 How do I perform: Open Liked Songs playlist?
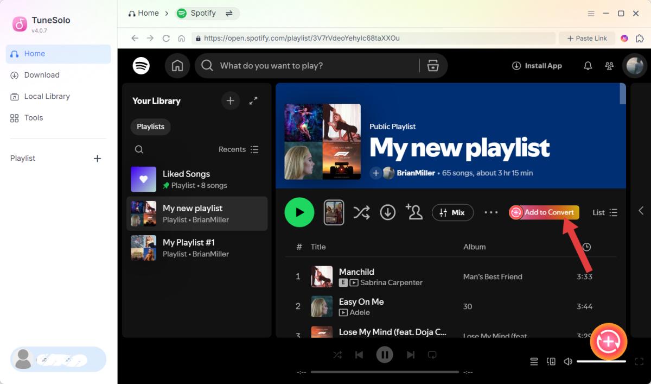click(197, 179)
